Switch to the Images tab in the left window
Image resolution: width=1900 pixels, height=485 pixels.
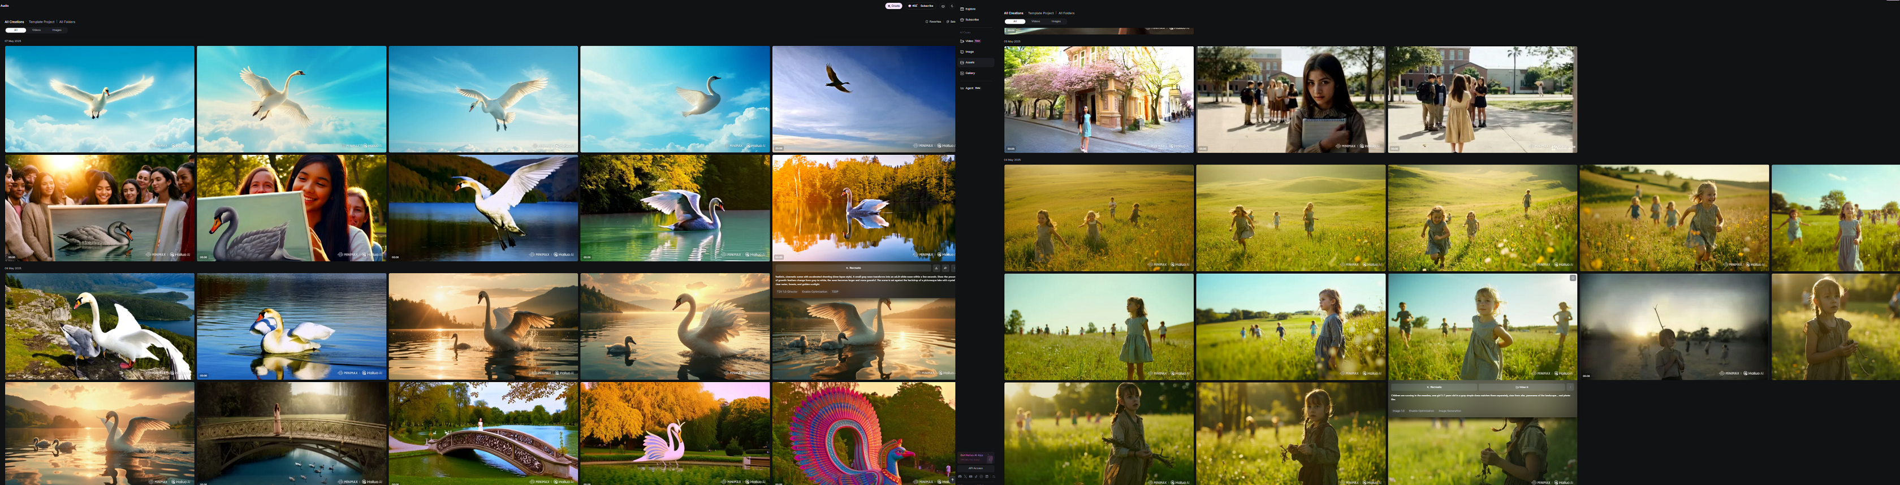57,30
